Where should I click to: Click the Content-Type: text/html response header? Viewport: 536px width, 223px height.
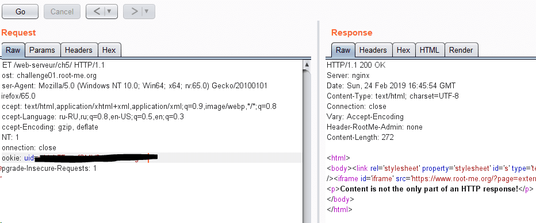pos(392,96)
